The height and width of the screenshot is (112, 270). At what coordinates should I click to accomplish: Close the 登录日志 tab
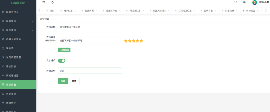[216, 11]
